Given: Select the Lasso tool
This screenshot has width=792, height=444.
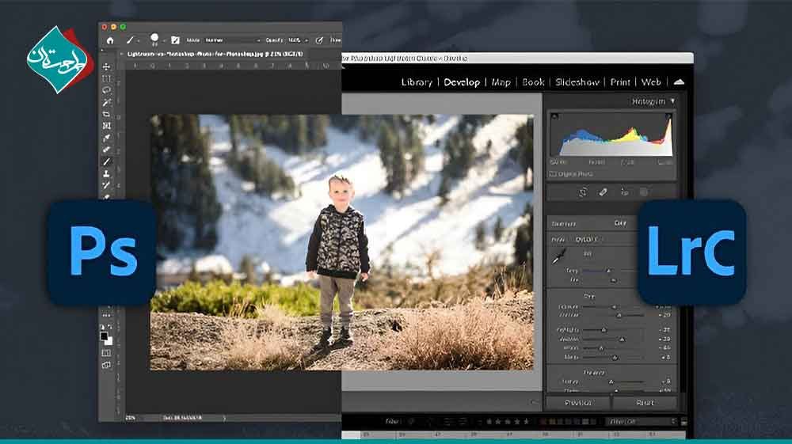Looking at the screenshot, I should coord(106,90).
